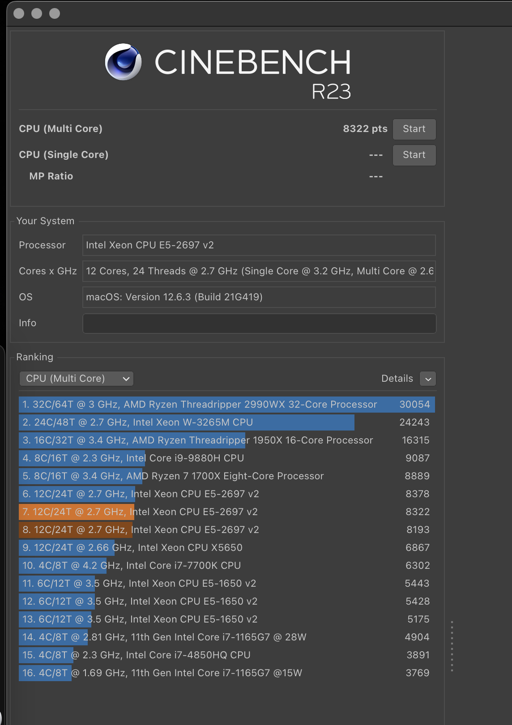Start the CPU Multi Core benchmark

[414, 129]
